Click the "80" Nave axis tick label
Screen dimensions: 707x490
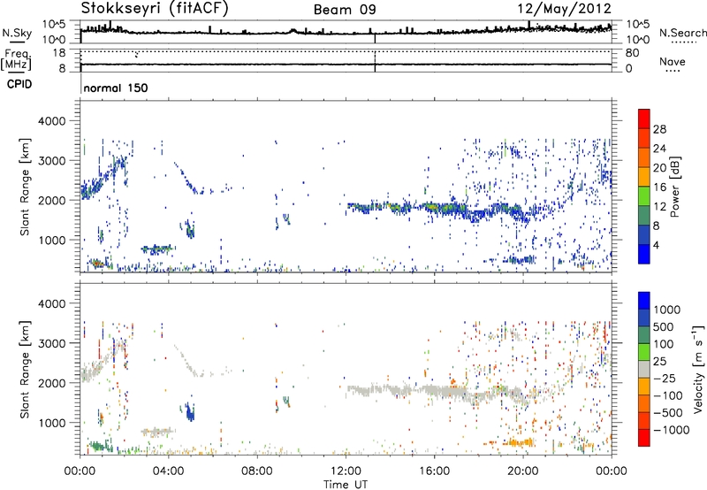tap(631, 53)
